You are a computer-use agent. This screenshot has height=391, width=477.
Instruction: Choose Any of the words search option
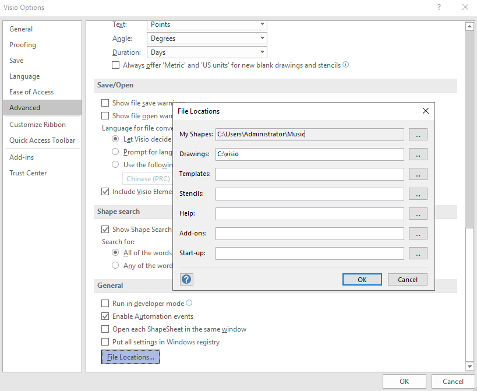click(x=115, y=265)
